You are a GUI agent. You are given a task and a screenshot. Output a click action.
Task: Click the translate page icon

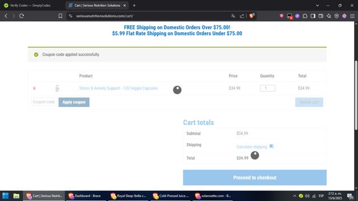point(233,16)
